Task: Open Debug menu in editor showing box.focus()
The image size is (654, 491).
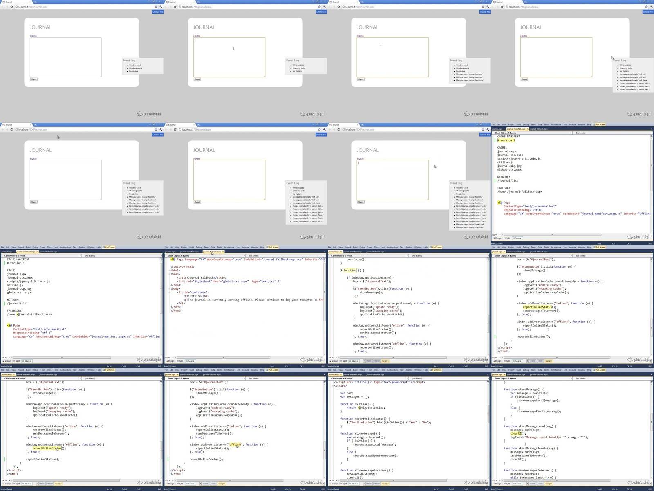Action: pos(362,247)
